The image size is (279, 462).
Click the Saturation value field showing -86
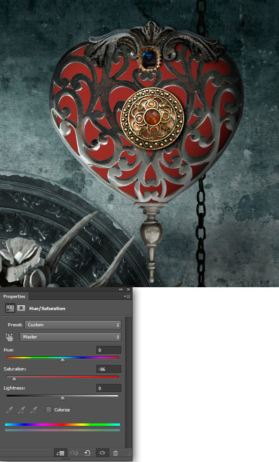point(108,369)
